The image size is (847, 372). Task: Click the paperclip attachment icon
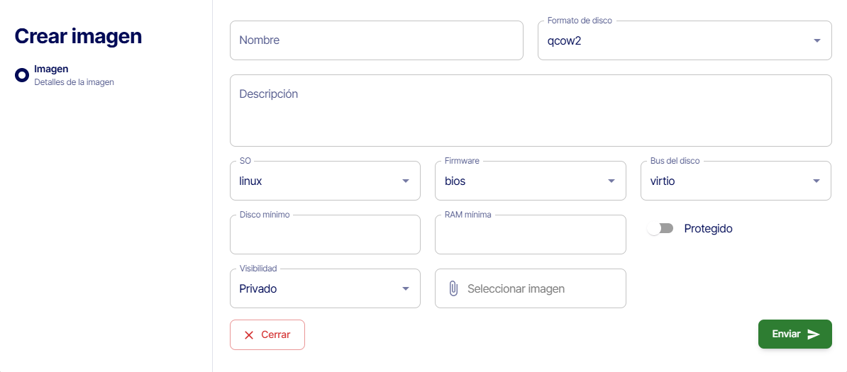point(453,288)
